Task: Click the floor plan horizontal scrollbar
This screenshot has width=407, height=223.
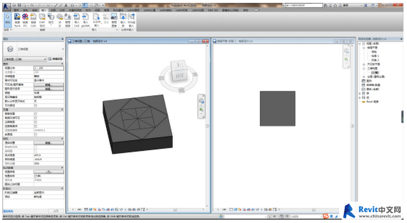Action: coord(314,210)
